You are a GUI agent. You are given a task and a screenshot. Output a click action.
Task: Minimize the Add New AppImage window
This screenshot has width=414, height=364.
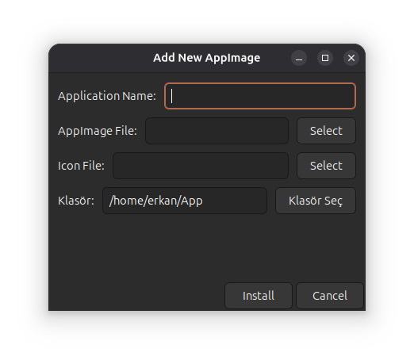(299, 58)
